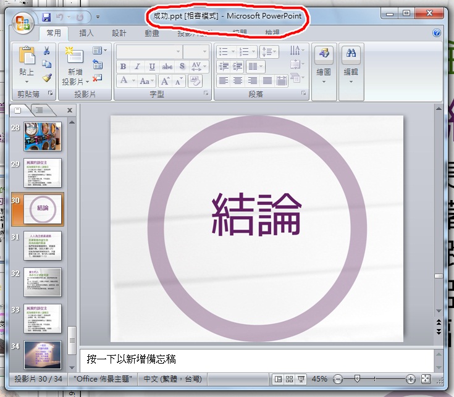Open the slide Layout dropdown

(x=99, y=51)
